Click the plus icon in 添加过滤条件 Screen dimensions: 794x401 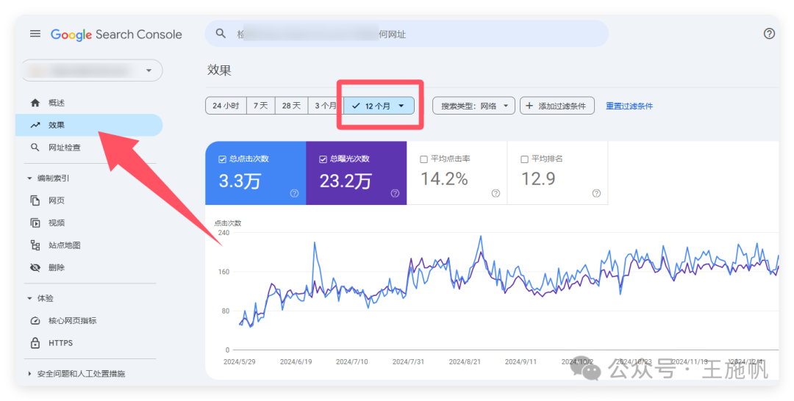coord(529,106)
